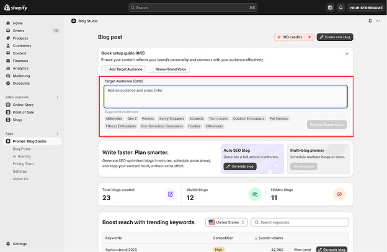Add Eco-Conscious Consumers tag

pyautogui.click(x=162, y=126)
